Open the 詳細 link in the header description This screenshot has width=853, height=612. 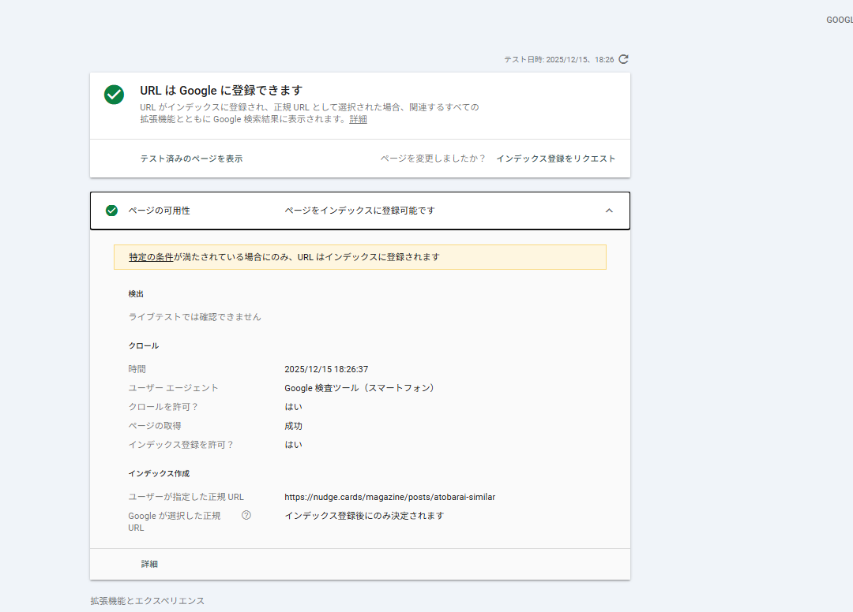pos(358,119)
